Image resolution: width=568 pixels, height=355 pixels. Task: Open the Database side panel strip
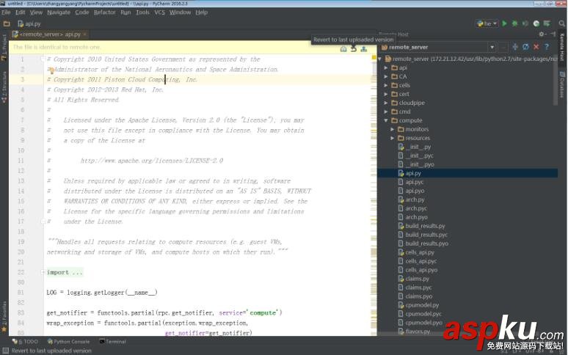562,84
